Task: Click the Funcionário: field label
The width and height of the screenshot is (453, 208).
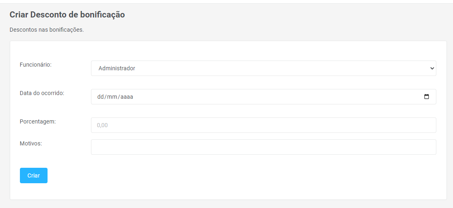Action: point(36,65)
